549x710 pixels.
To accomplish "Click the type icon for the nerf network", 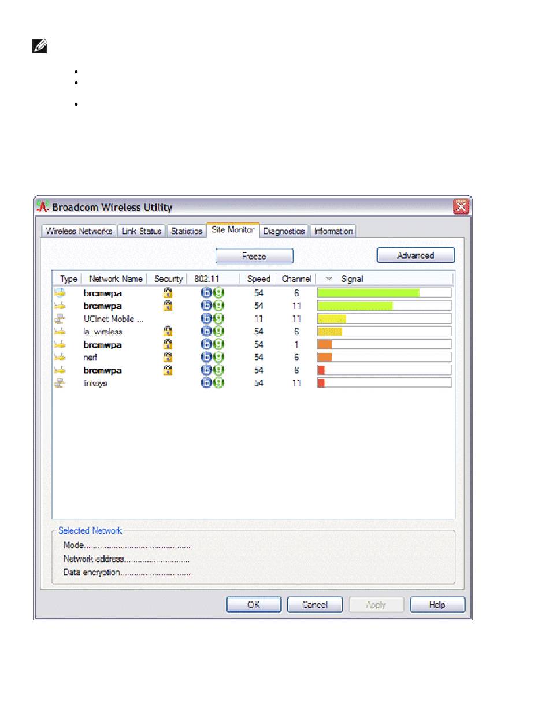I will click(x=59, y=357).
